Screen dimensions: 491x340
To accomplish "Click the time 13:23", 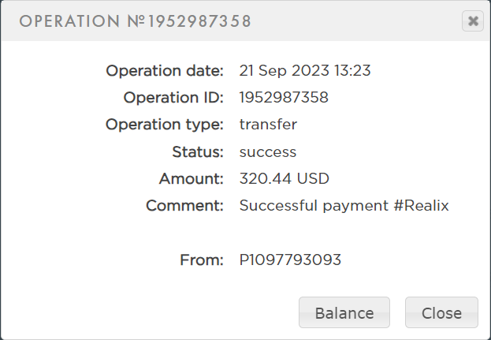I will [354, 71].
